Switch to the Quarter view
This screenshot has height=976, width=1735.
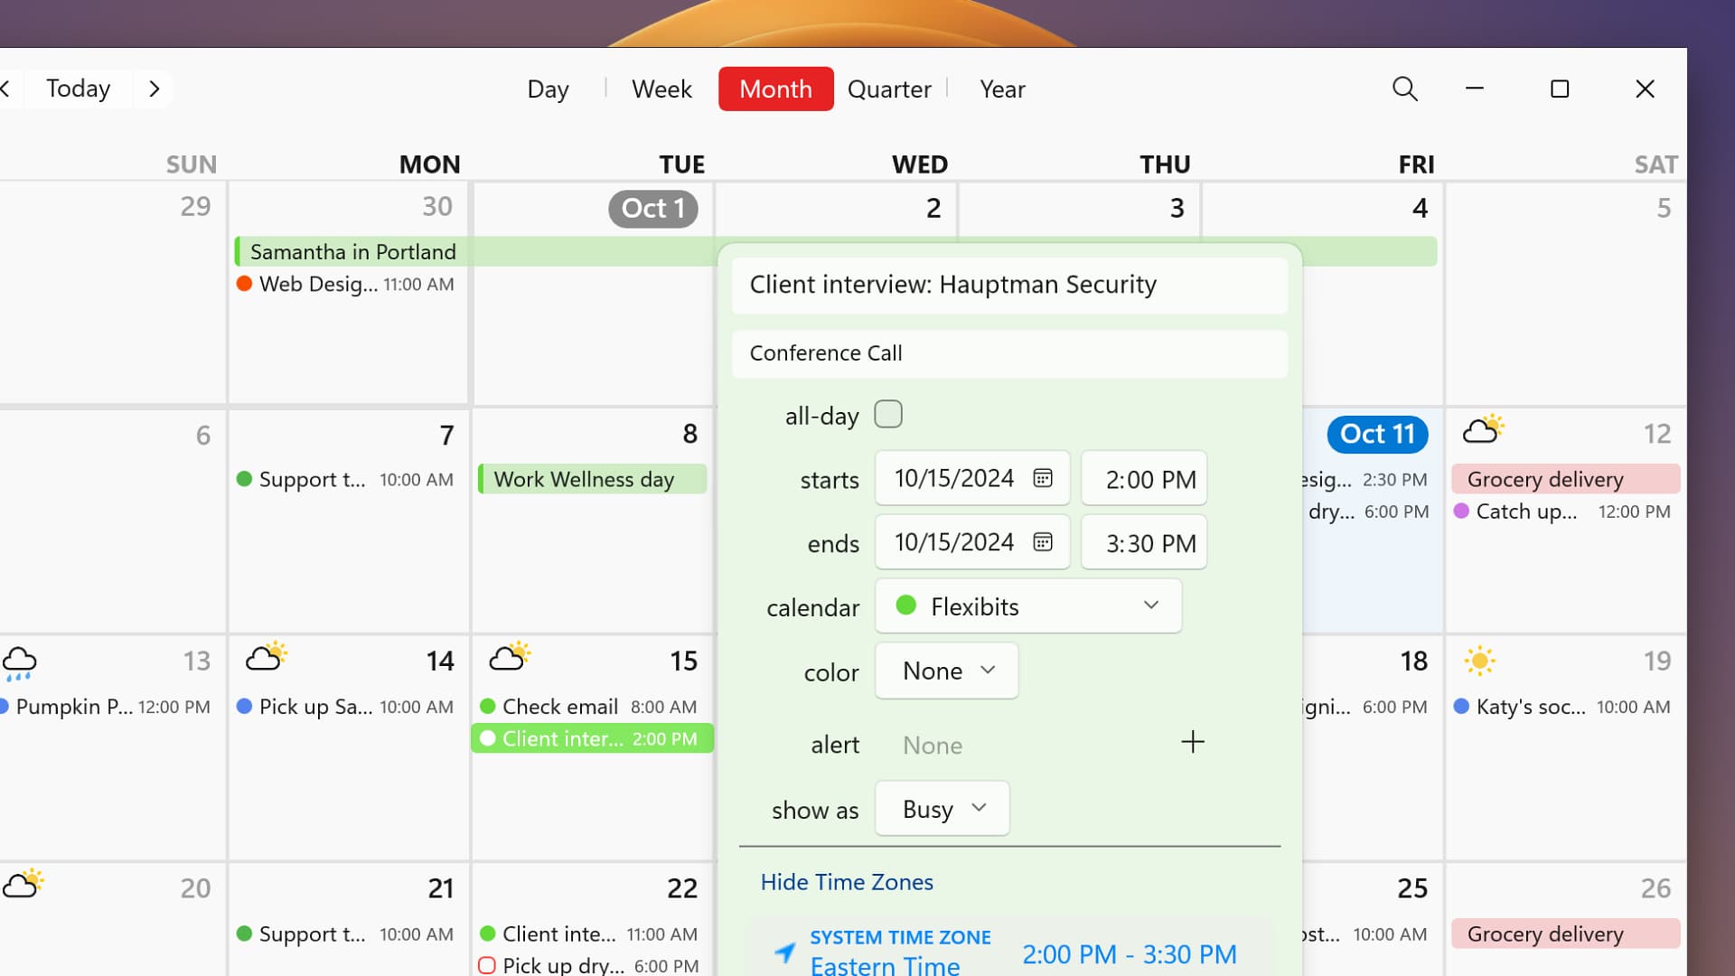888,89
